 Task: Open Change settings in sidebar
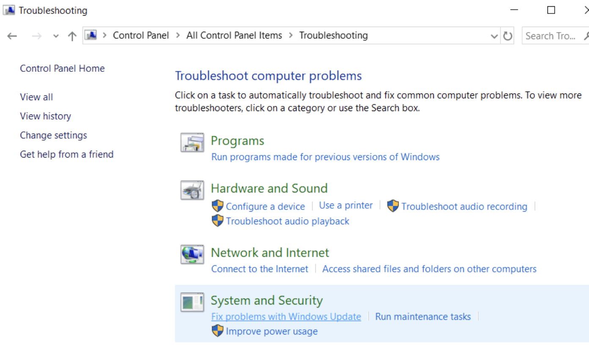tap(53, 136)
